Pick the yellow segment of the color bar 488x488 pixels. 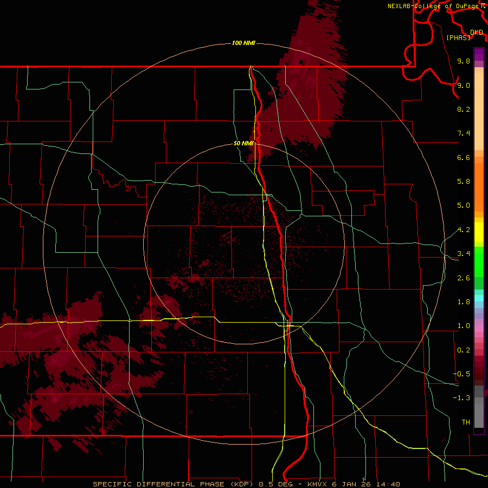[x=479, y=232]
